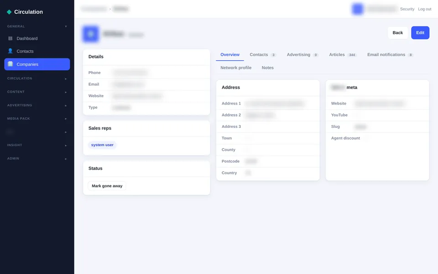This screenshot has height=274, width=438.
Task: Expand the blurred section above INSIGHT
Action: (37, 132)
